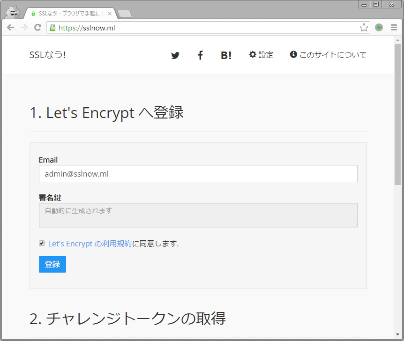This screenshot has width=404, height=341.
Task: Bookmark the page with the star icon
Action: pos(364,27)
